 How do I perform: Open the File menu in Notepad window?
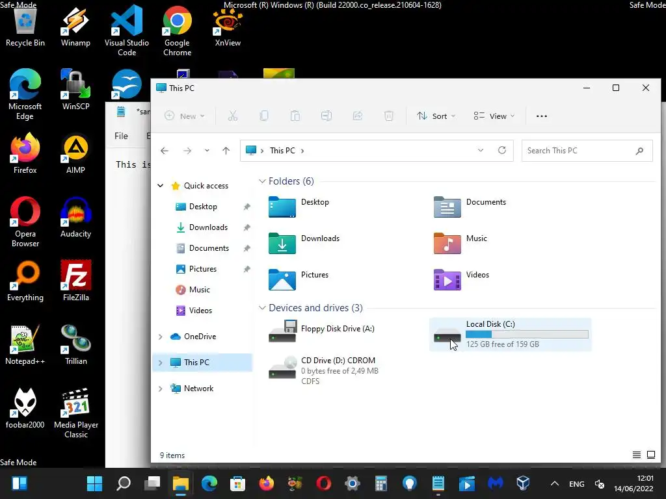pyautogui.click(x=121, y=136)
